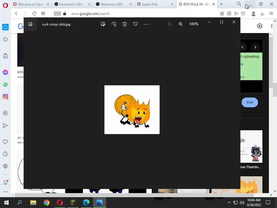277x208 pixels.
Task: Open the See more ellipsis menu in Photos
Action: pos(146,24)
